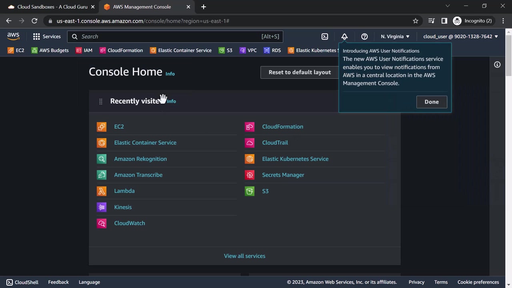This screenshot has height=288, width=512.
Task: Click the Kinesis service icon
Action: pyautogui.click(x=102, y=207)
